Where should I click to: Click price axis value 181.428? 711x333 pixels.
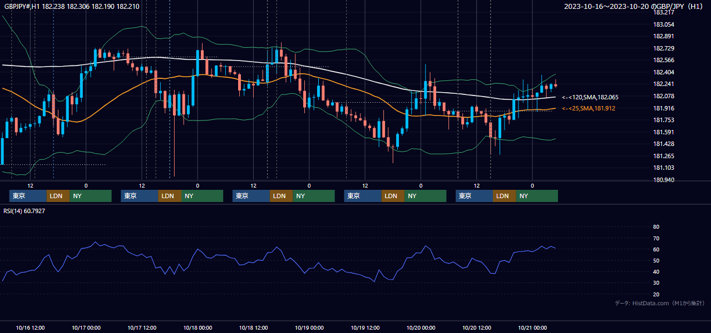[x=664, y=144]
